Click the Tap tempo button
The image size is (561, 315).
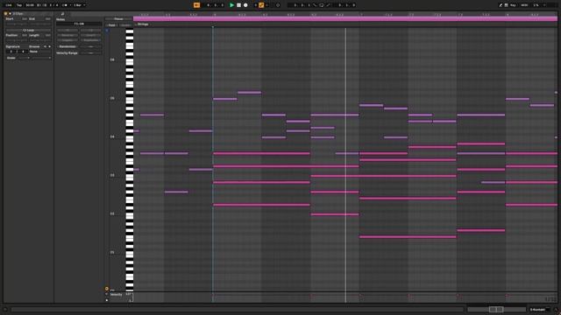[19, 5]
